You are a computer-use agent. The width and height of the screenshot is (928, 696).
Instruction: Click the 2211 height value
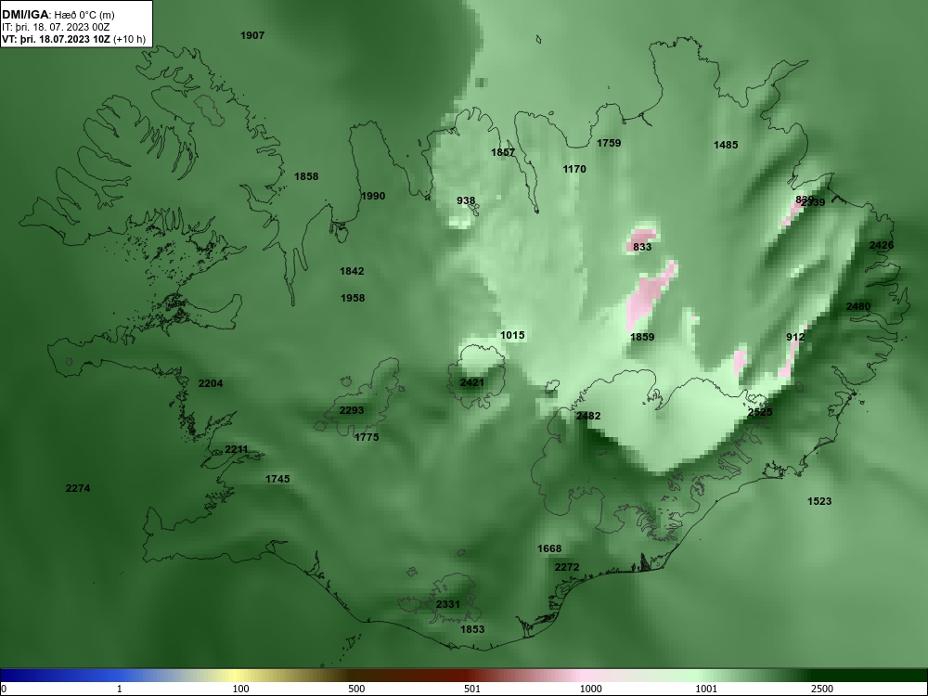point(236,449)
